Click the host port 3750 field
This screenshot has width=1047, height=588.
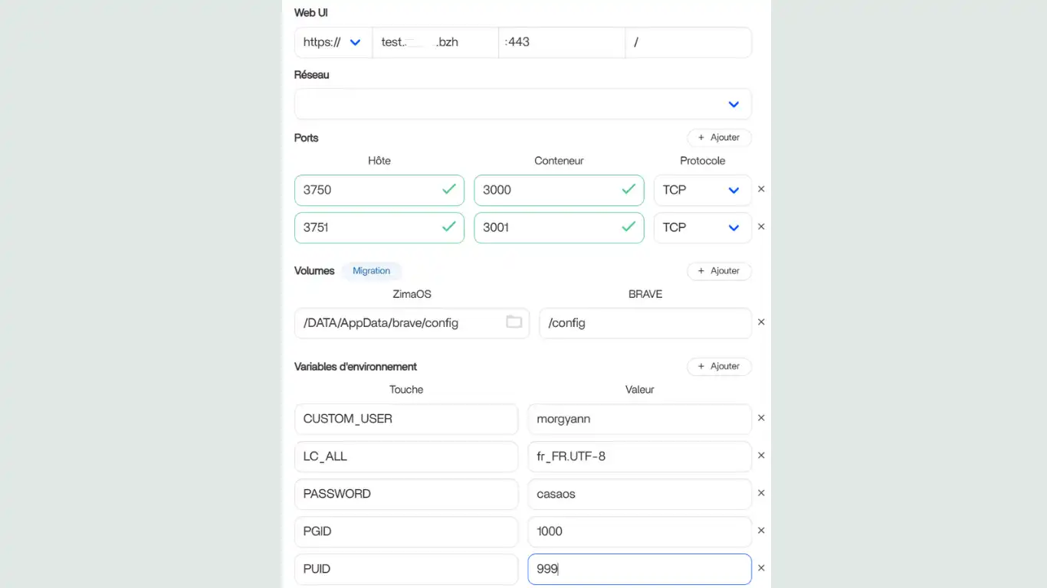pos(368,190)
